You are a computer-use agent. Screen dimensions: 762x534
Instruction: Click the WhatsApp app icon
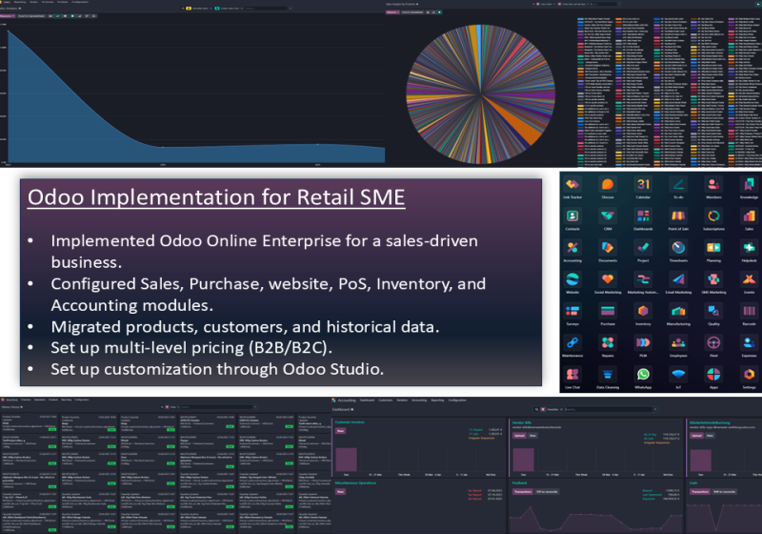coord(643,373)
